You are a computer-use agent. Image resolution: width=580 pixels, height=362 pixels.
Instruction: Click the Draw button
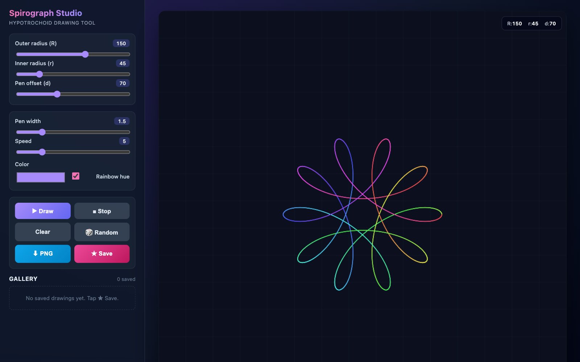point(43,211)
